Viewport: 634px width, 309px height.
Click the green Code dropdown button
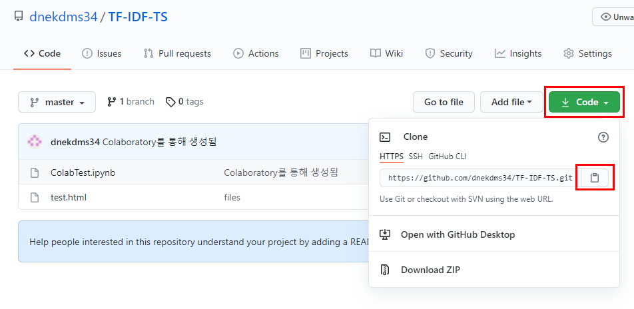click(x=584, y=102)
